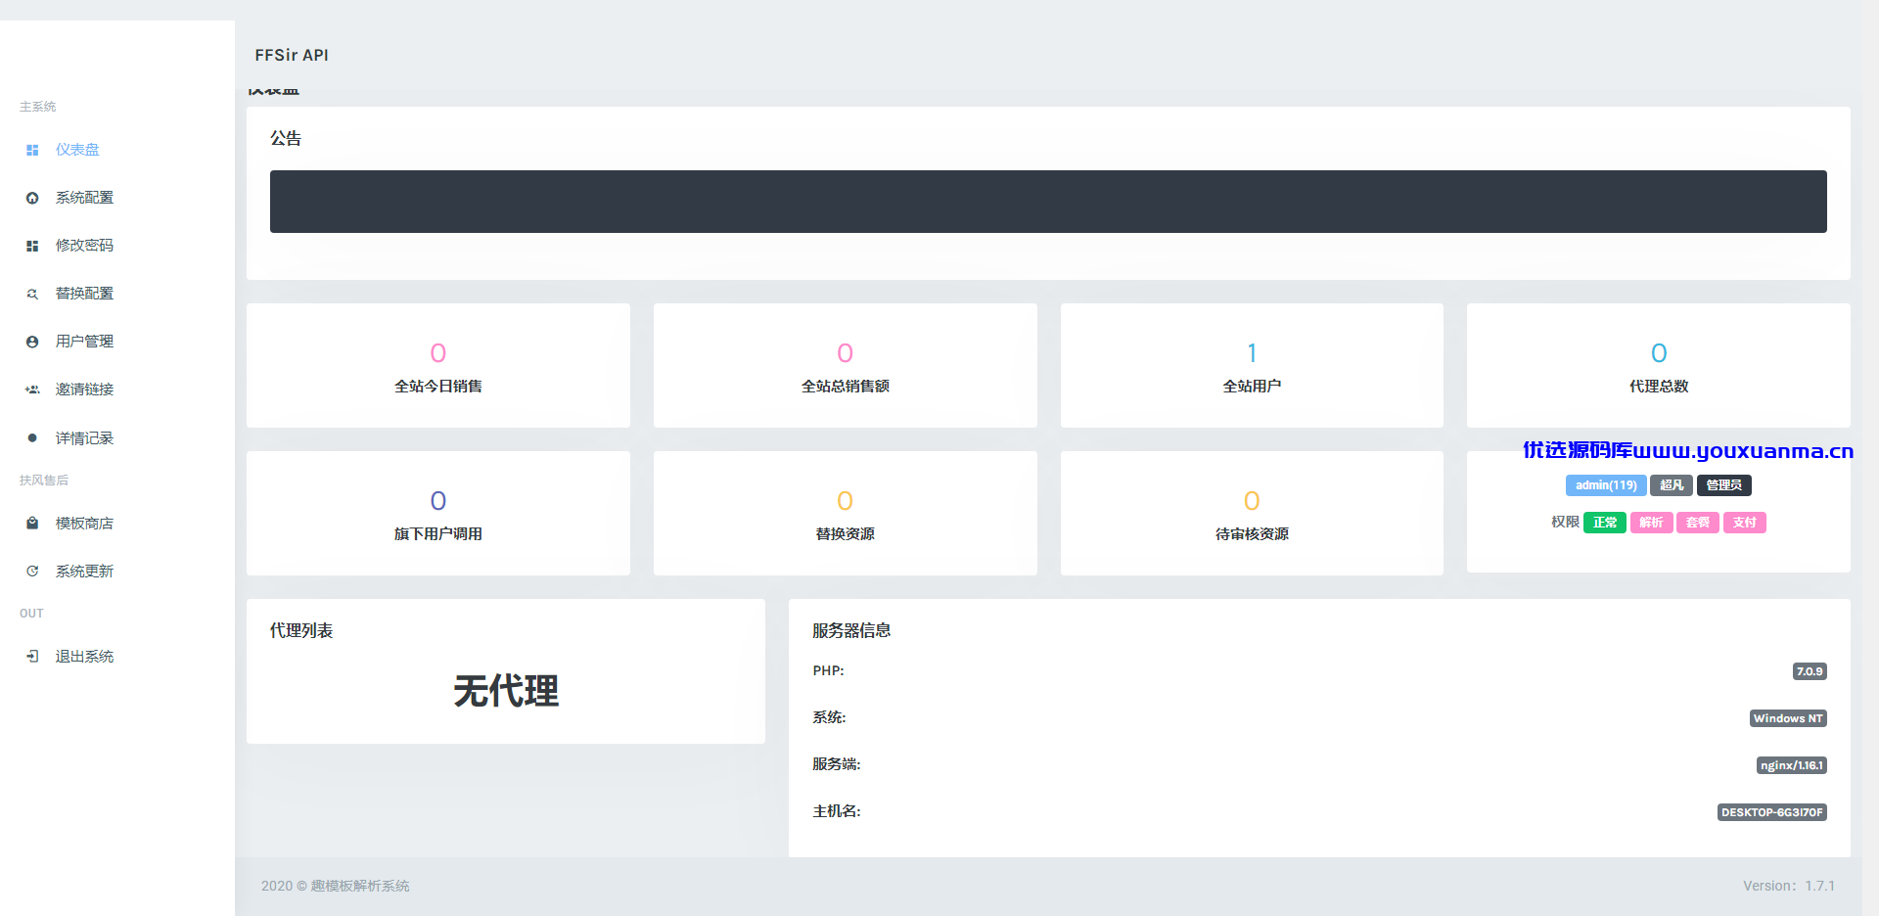Screen dimensions: 1879x916
Task: Click the 替换资源 stat card
Action: point(846,513)
